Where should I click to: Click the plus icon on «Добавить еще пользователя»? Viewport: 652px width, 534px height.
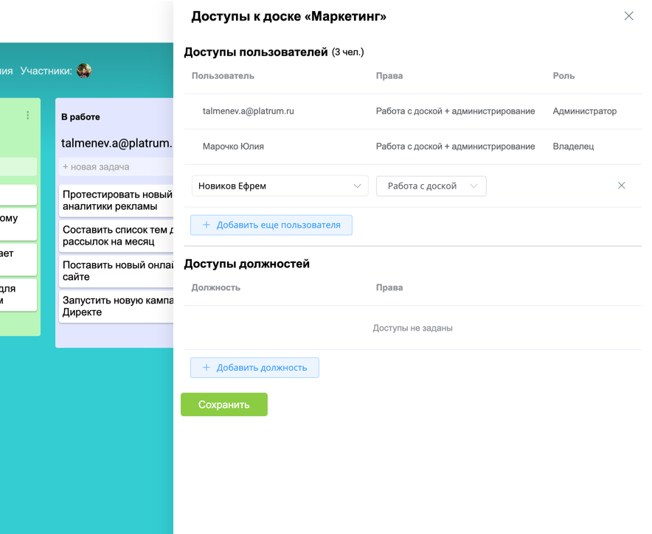(206, 225)
